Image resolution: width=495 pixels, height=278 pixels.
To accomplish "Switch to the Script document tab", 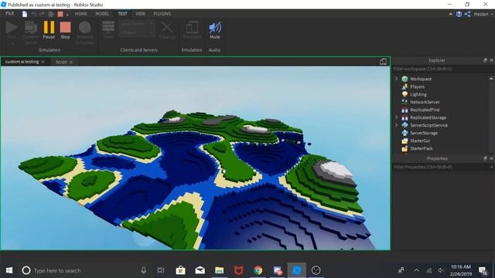I will pos(61,62).
